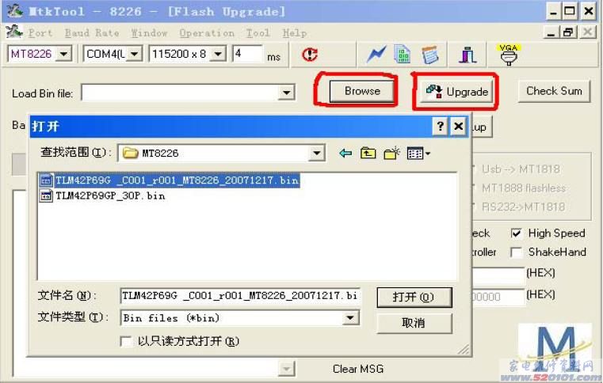Click the 打开 (Open) button
The height and width of the screenshot is (383, 603).
414,297
